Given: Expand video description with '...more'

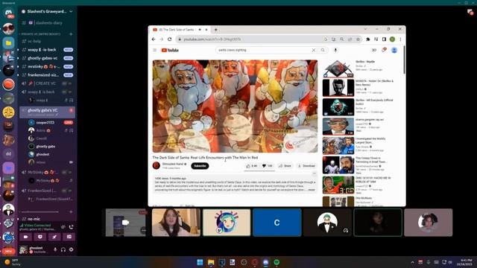Looking at the screenshot, I should click(312, 190).
